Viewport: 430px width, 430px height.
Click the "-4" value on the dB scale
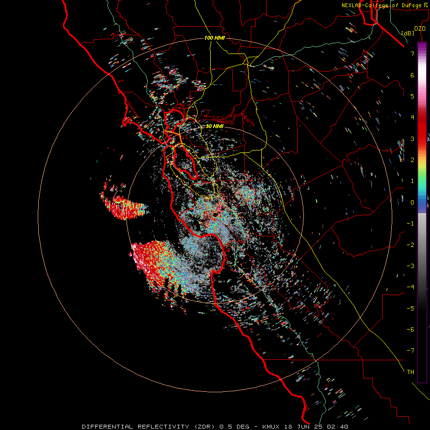410,287
